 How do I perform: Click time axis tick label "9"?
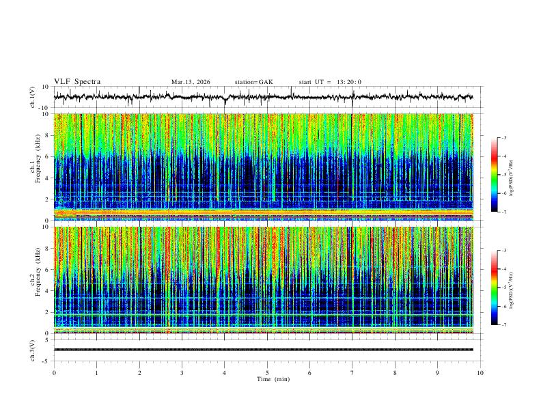(437, 373)
